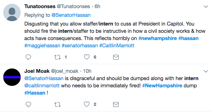Open the #NewHampshire hashtag in Joel's tweet
Viewport: 212px width, 112px height.
point(162,86)
